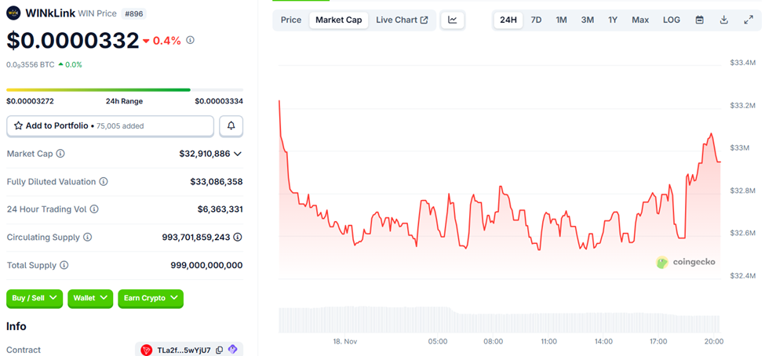Open the Live Chart tab

point(402,20)
